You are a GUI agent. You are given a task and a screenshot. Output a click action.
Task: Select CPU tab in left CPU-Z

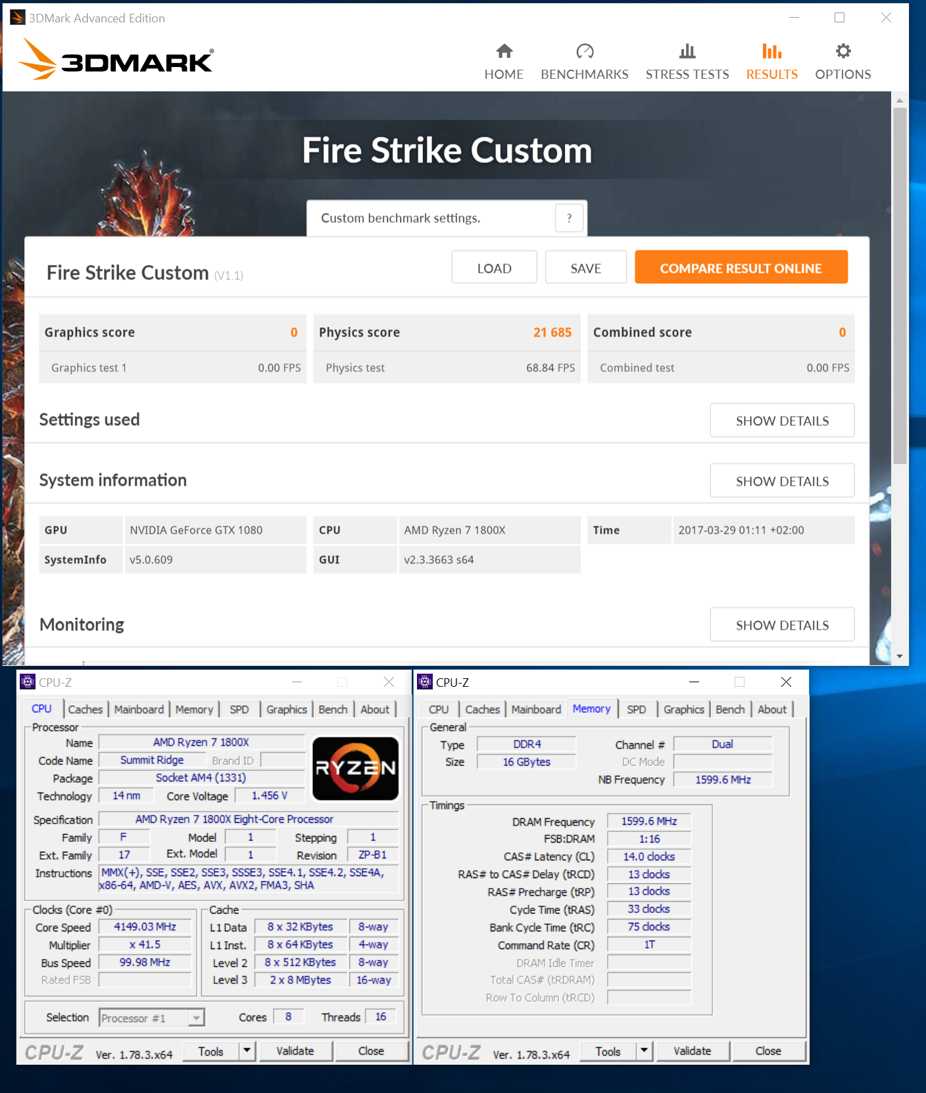coord(41,709)
